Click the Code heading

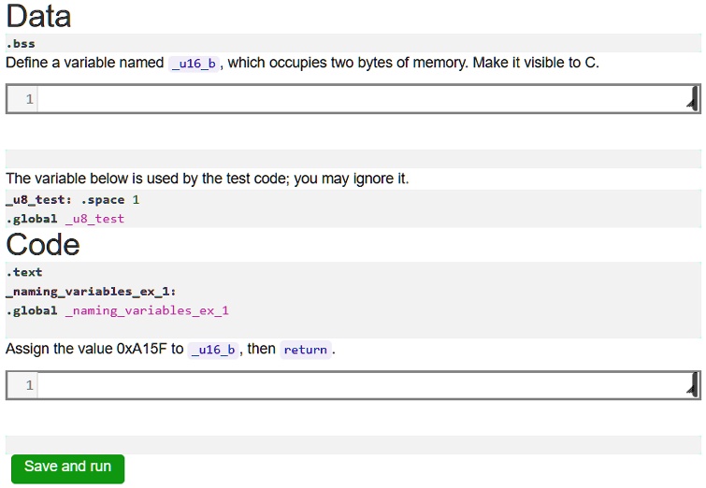coord(43,245)
